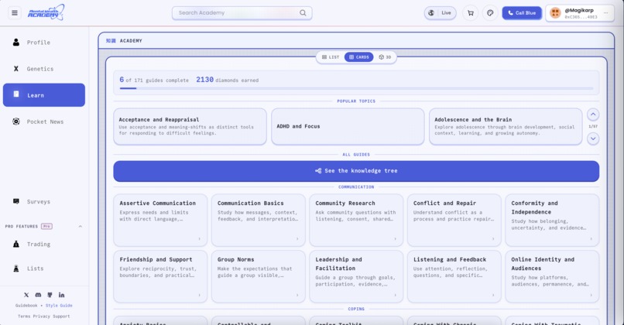Click the search magnifier icon
The height and width of the screenshot is (325, 624).
coord(303,12)
